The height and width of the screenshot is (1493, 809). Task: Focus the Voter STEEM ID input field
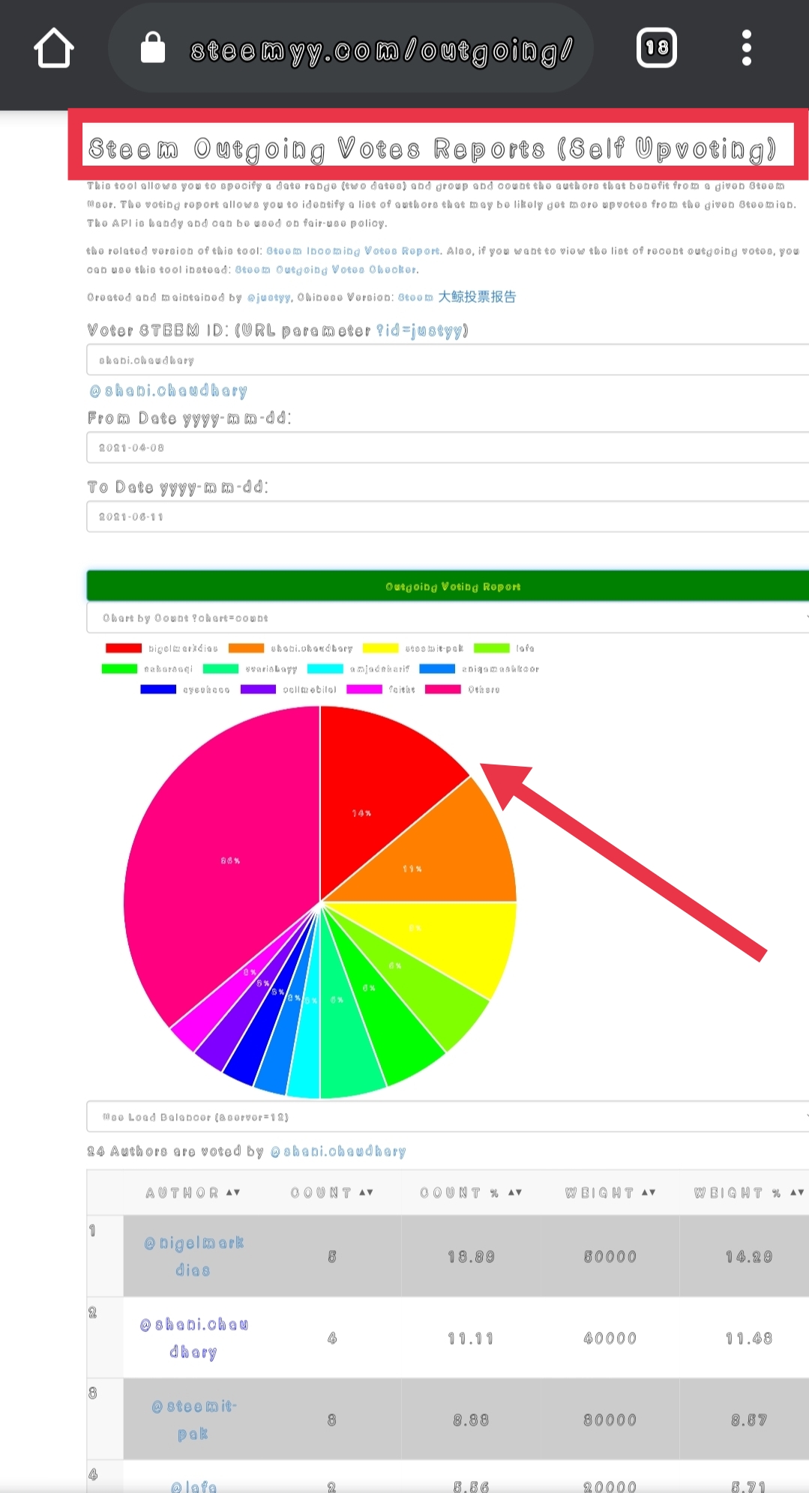[x=448, y=361]
